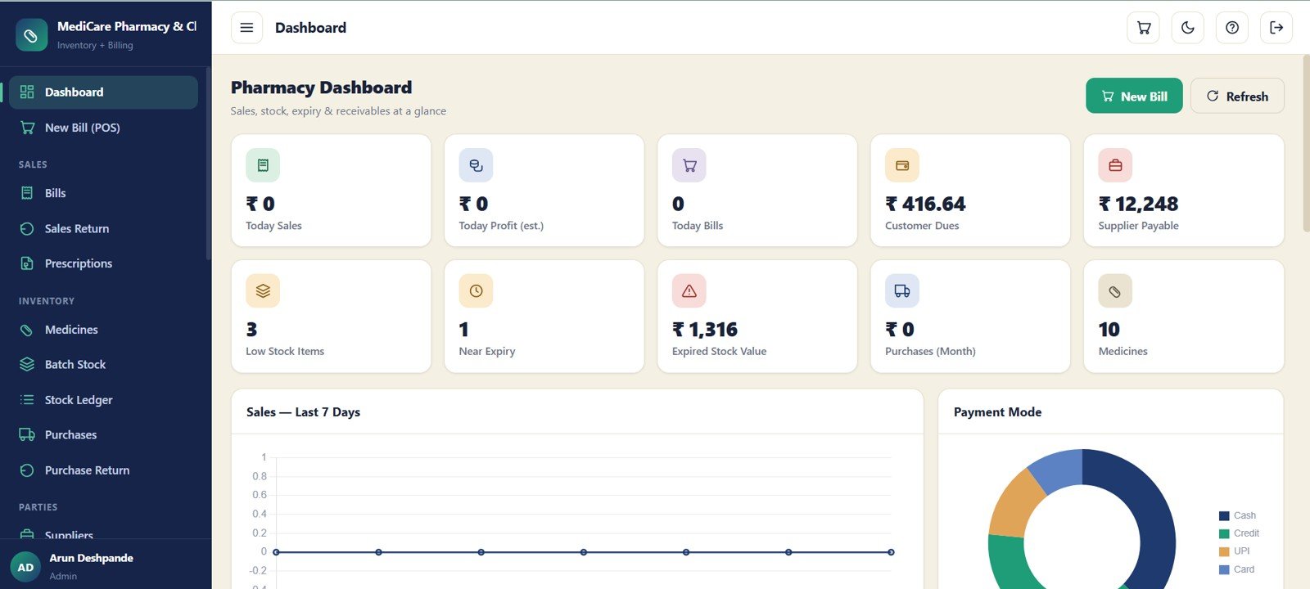Open Near Expiry card
This screenshot has width=1310, height=589.
tap(544, 317)
